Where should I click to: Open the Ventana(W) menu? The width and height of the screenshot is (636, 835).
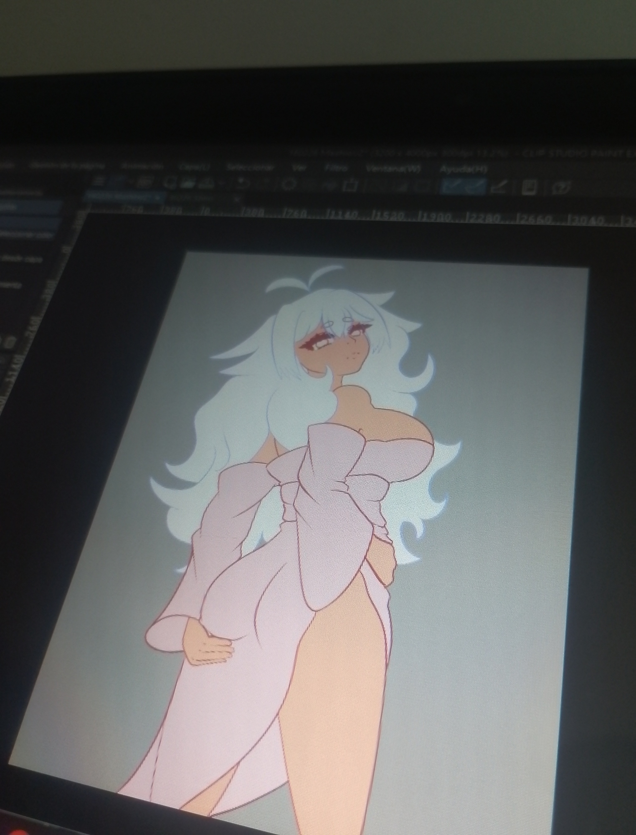pos(393,169)
